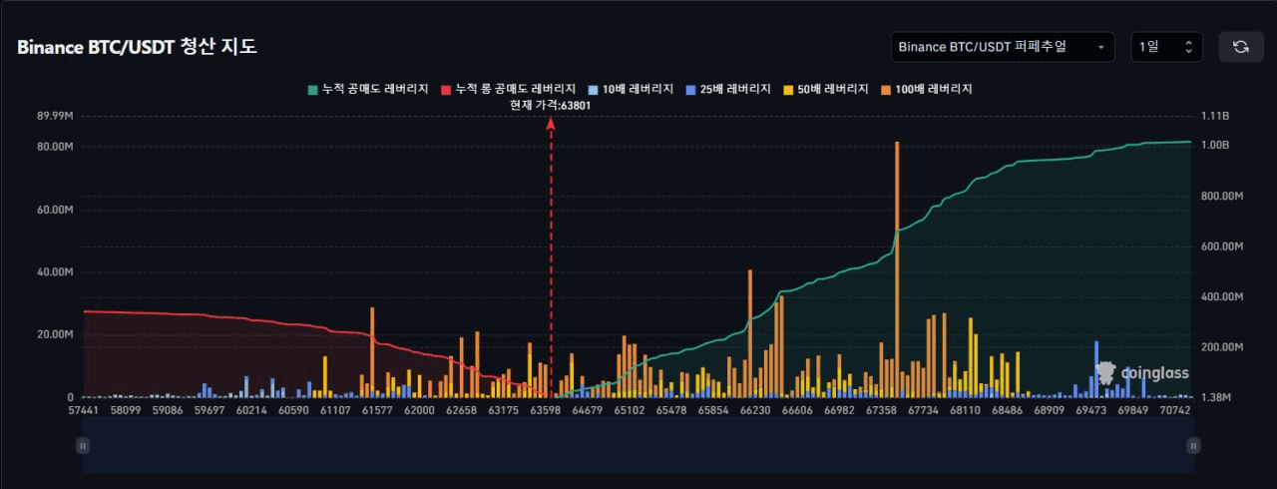The width and height of the screenshot is (1277, 489).
Task: Click the 62000 price axis label
Action: [419, 410]
